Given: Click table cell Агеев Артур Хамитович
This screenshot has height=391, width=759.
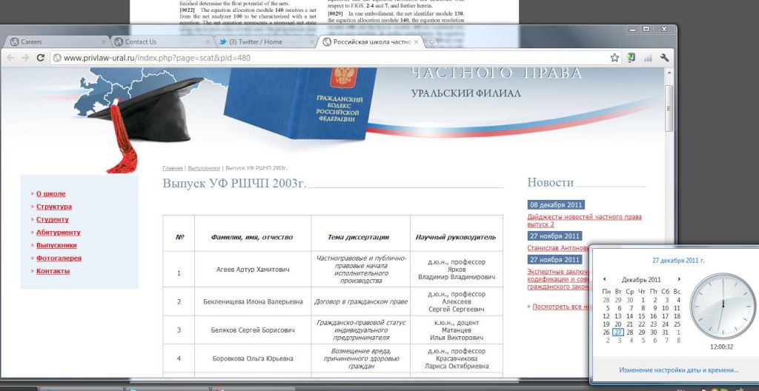Looking at the screenshot, I should [x=253, y=270].
